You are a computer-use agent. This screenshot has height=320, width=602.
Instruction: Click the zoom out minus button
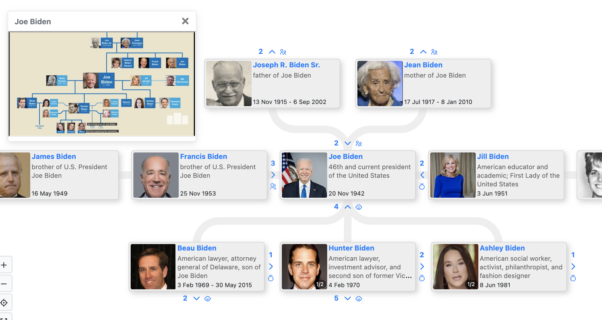coord(4,284)
